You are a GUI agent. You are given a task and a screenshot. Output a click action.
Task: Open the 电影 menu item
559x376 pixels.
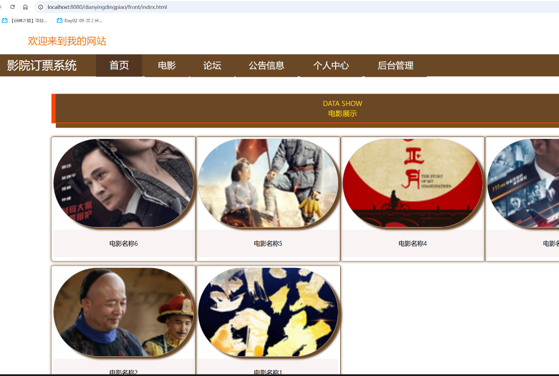[x=167, y=65]
